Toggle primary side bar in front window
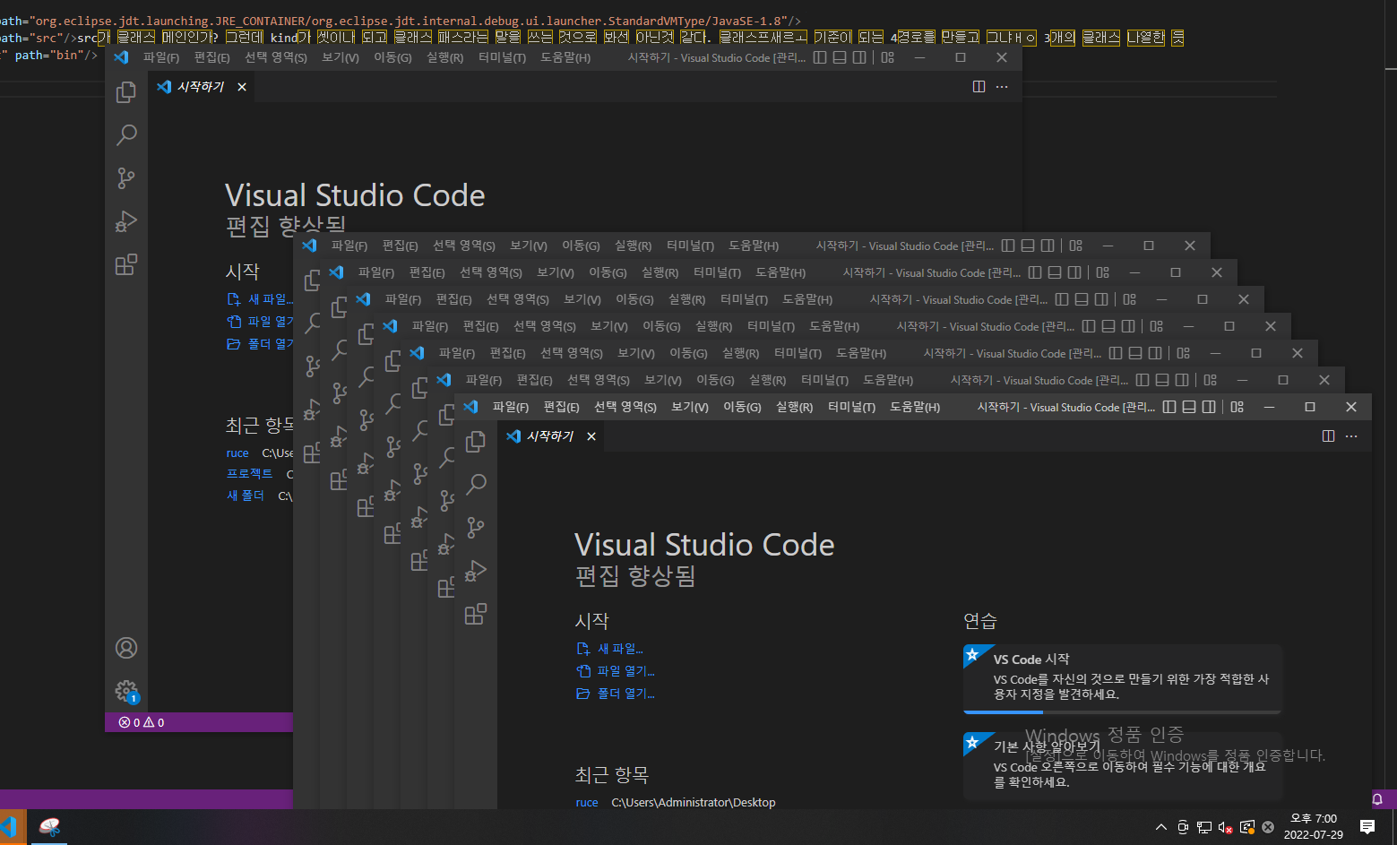1397x845 pixels. point(1169,407)
